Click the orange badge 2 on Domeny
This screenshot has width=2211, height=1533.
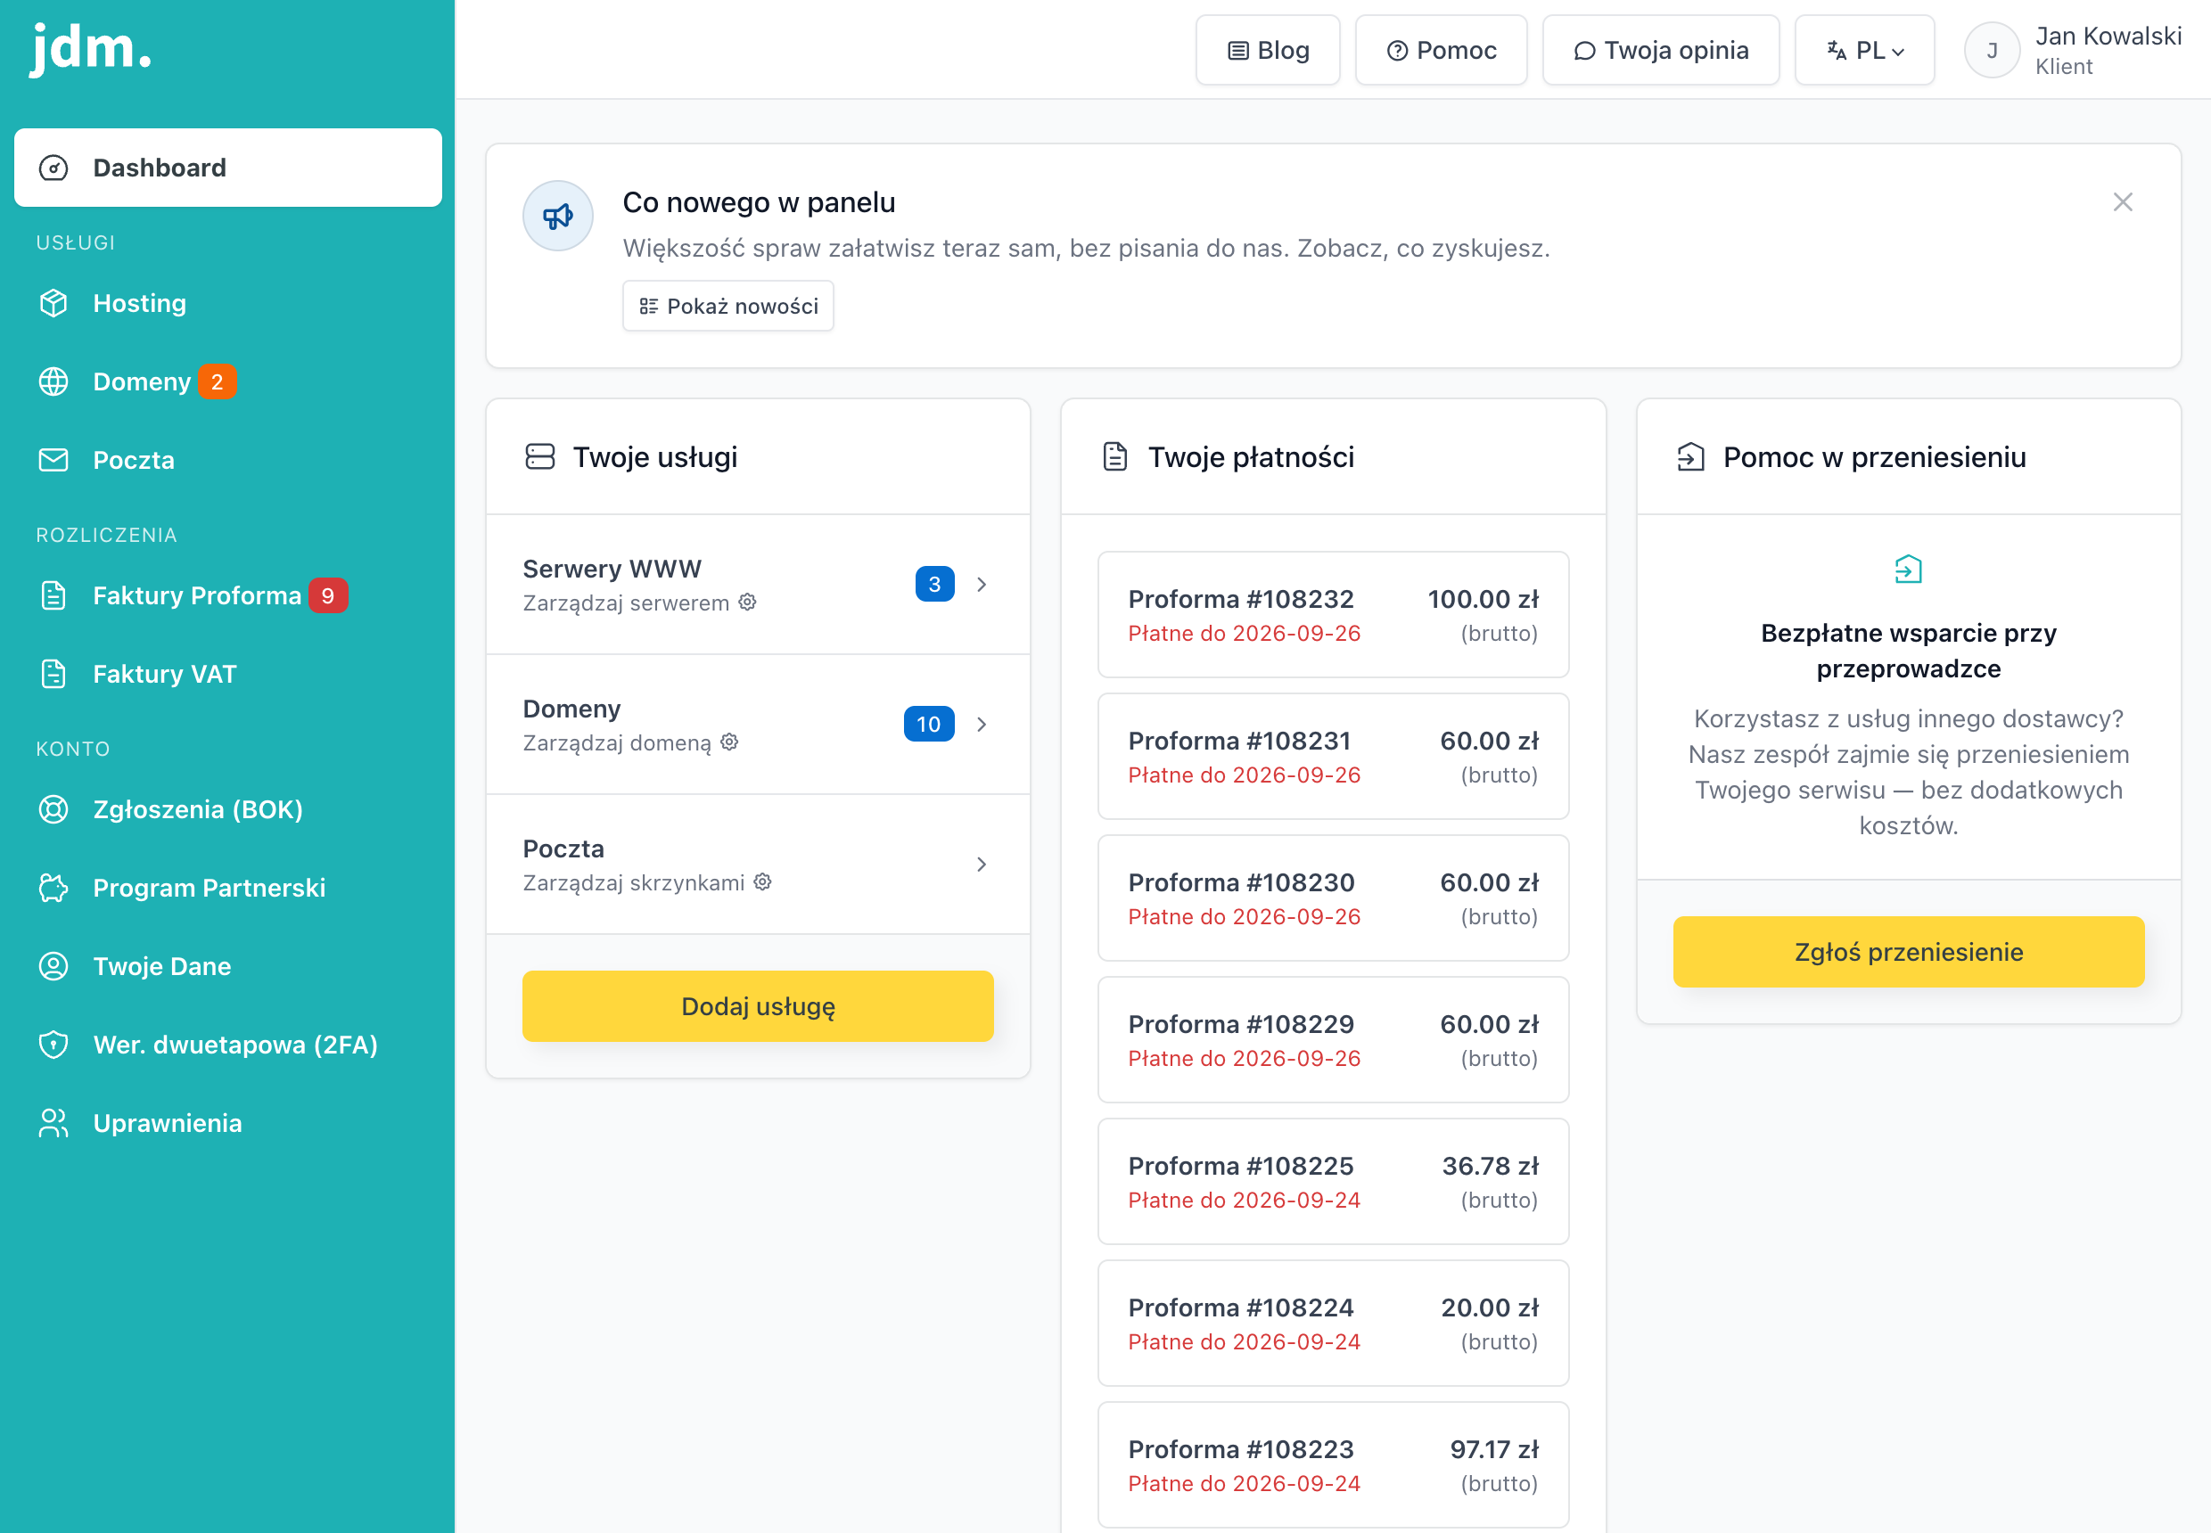[x=218, y=382]
